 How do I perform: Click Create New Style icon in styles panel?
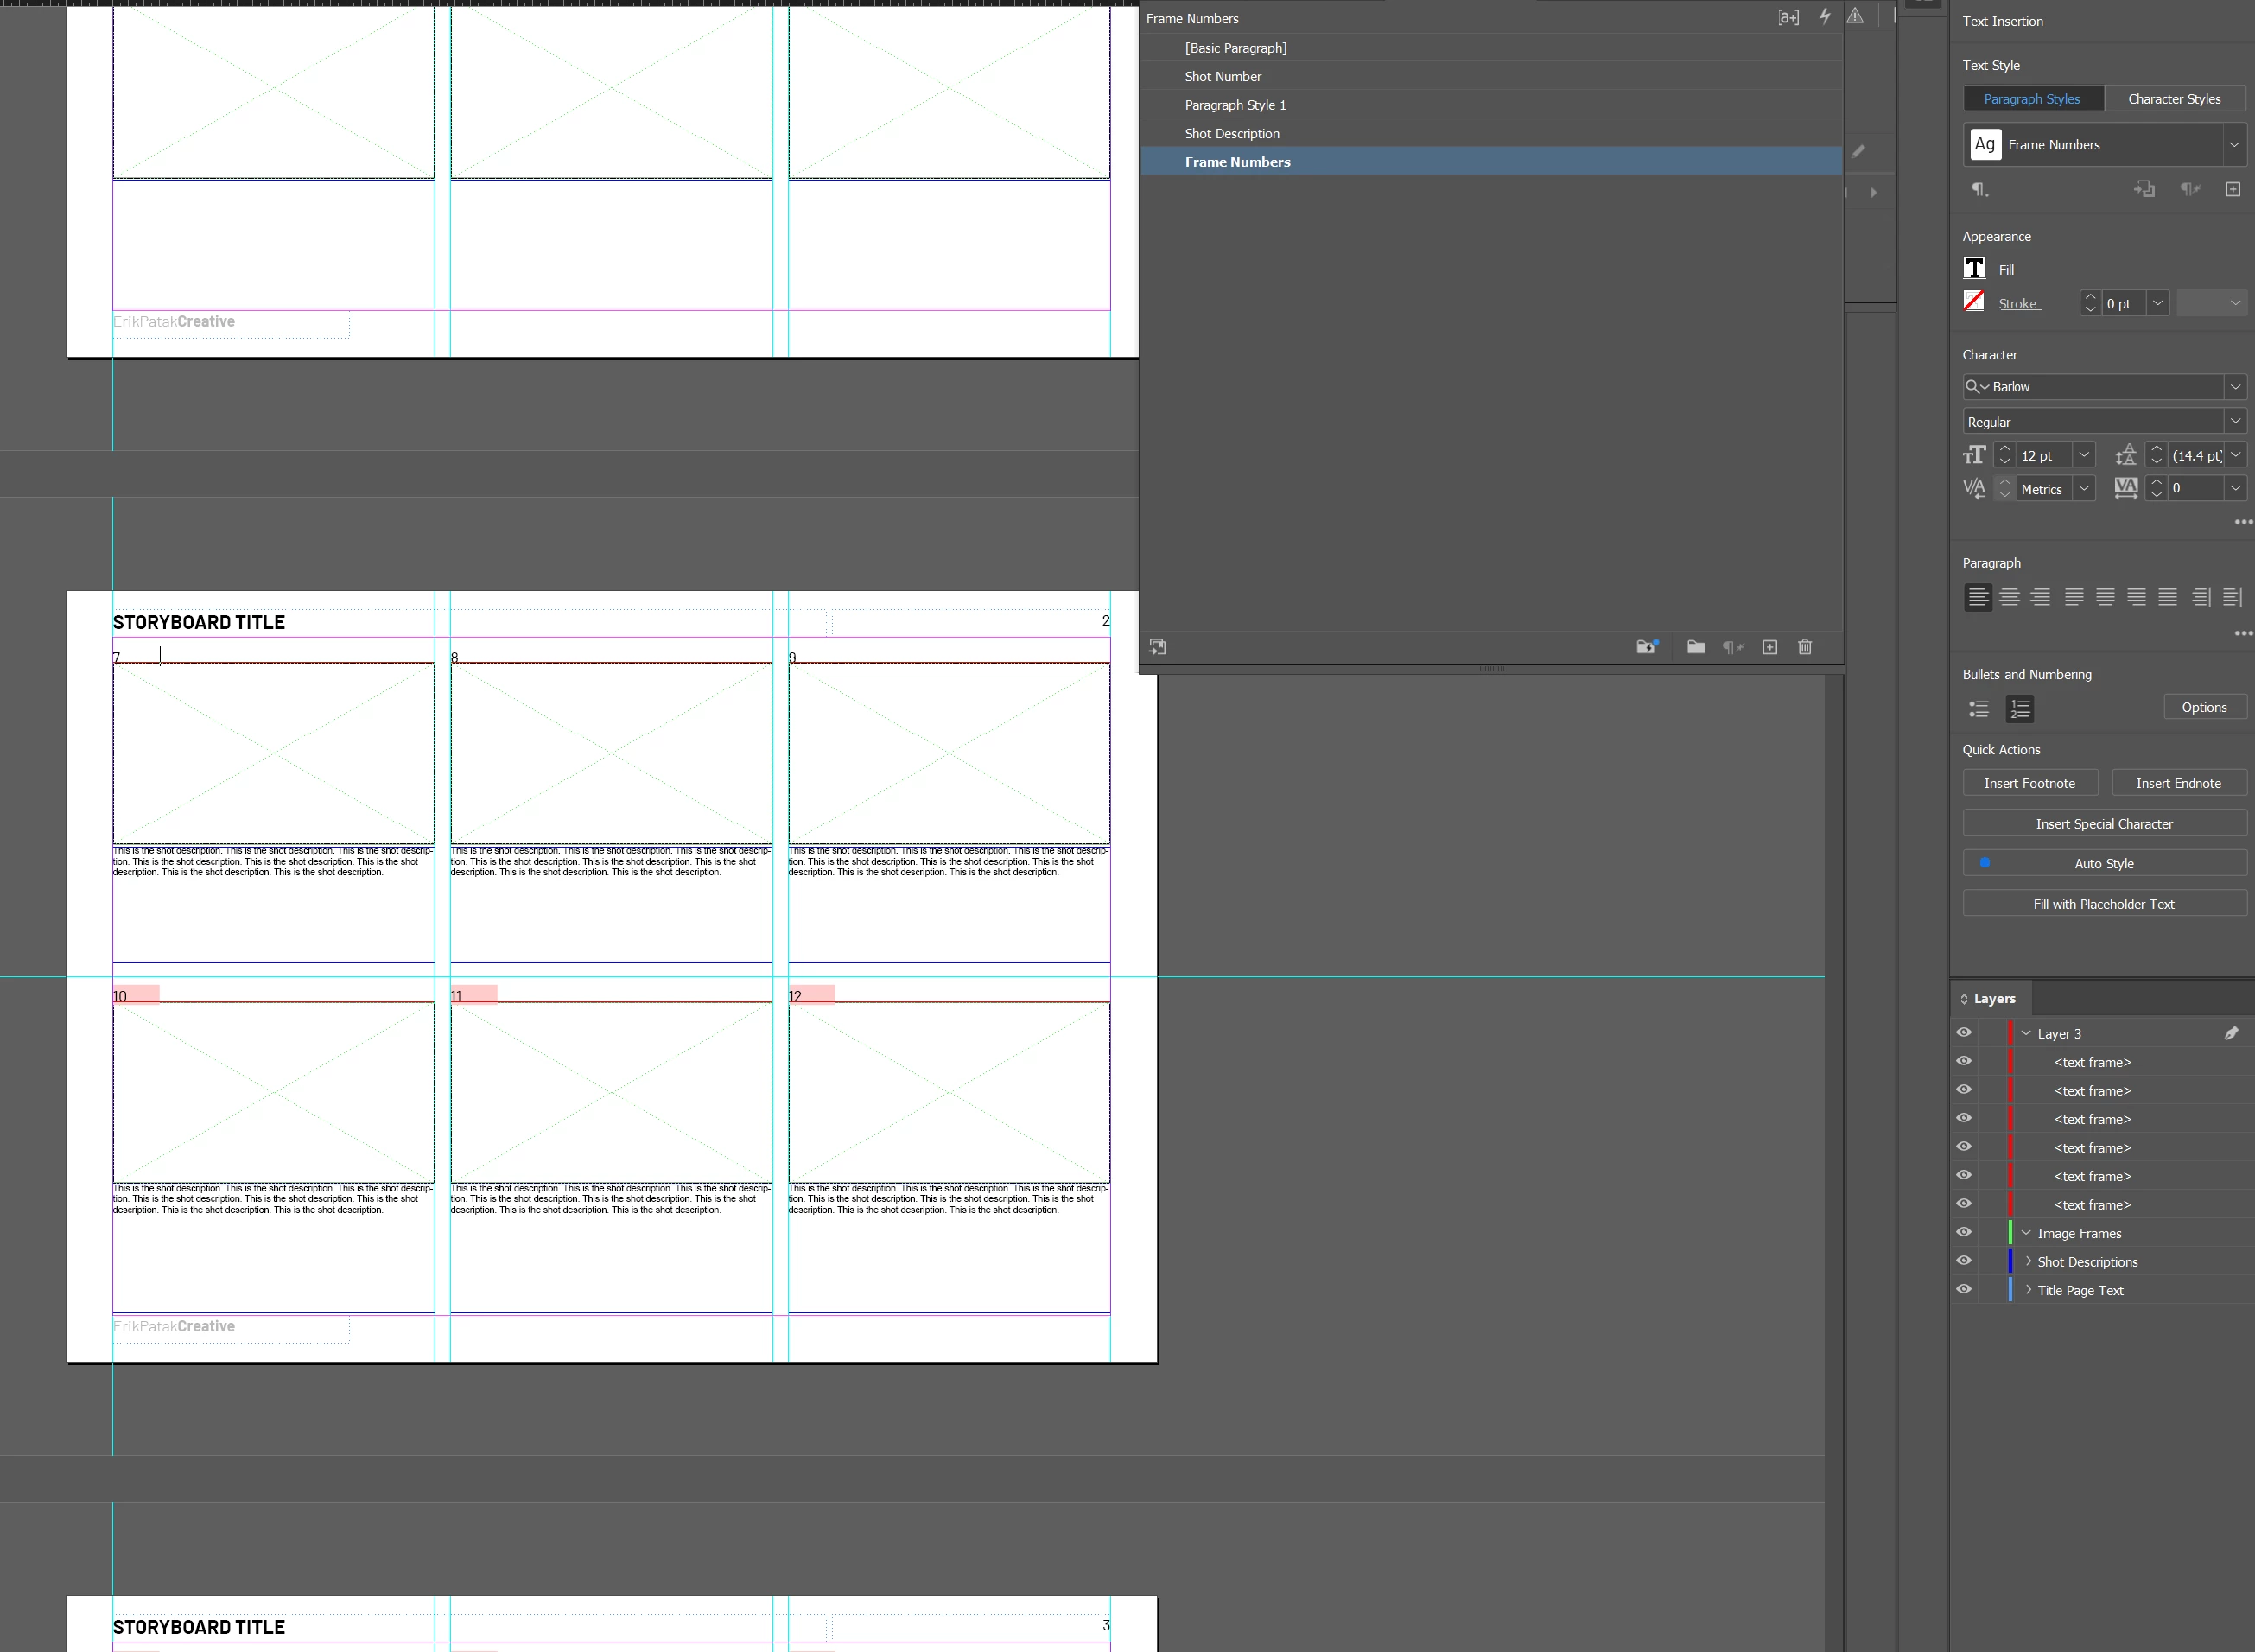[x=1769, y=647]
